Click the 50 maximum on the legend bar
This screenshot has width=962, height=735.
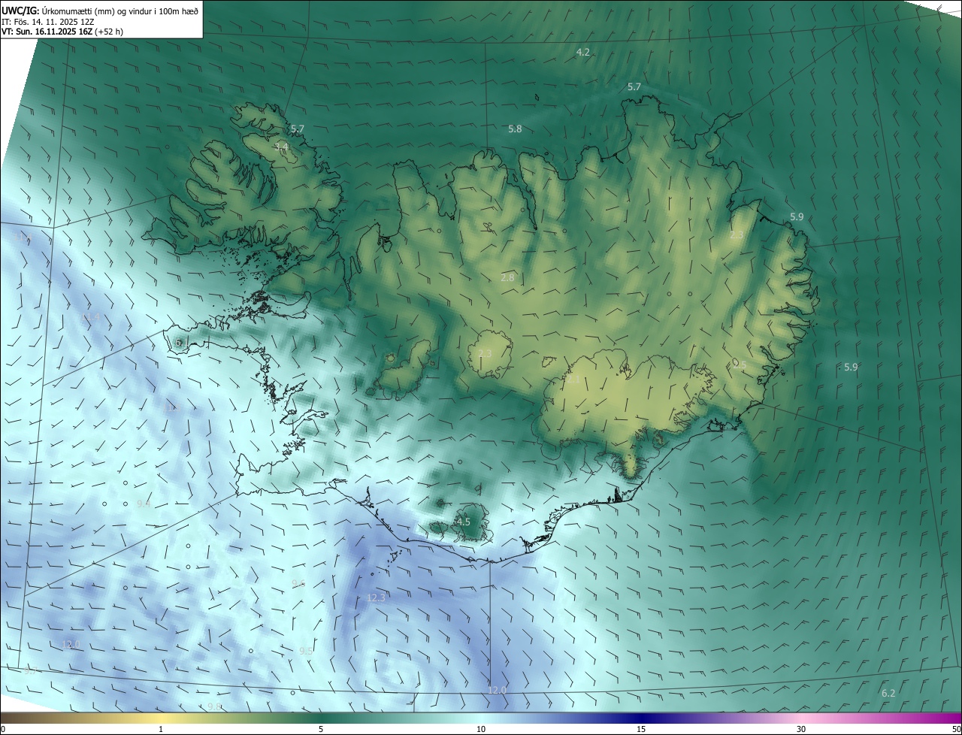955,729
